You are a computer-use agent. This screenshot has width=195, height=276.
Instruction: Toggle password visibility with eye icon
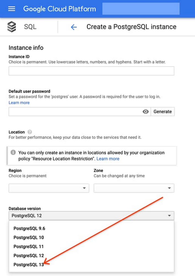pyautogui.click(x=145, y=112)
